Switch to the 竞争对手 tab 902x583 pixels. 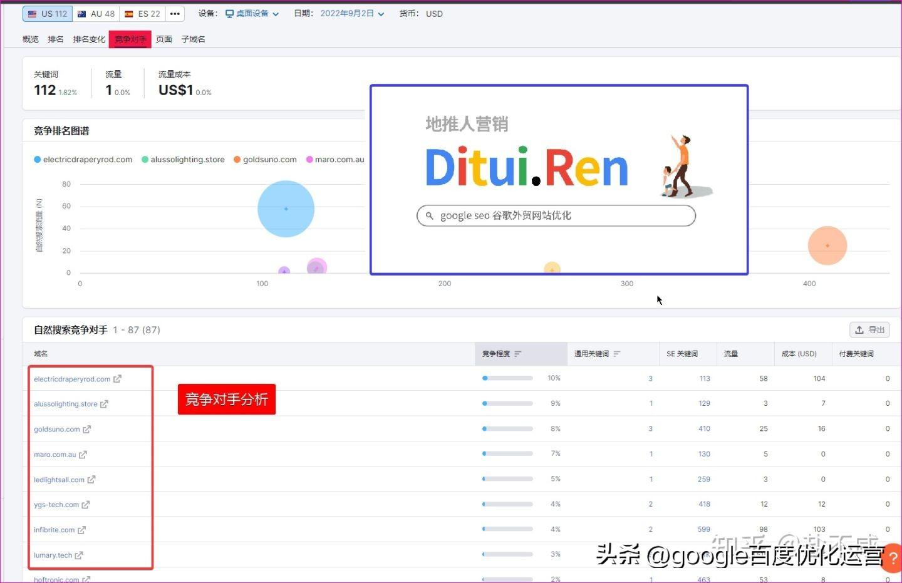click(130, 39)
